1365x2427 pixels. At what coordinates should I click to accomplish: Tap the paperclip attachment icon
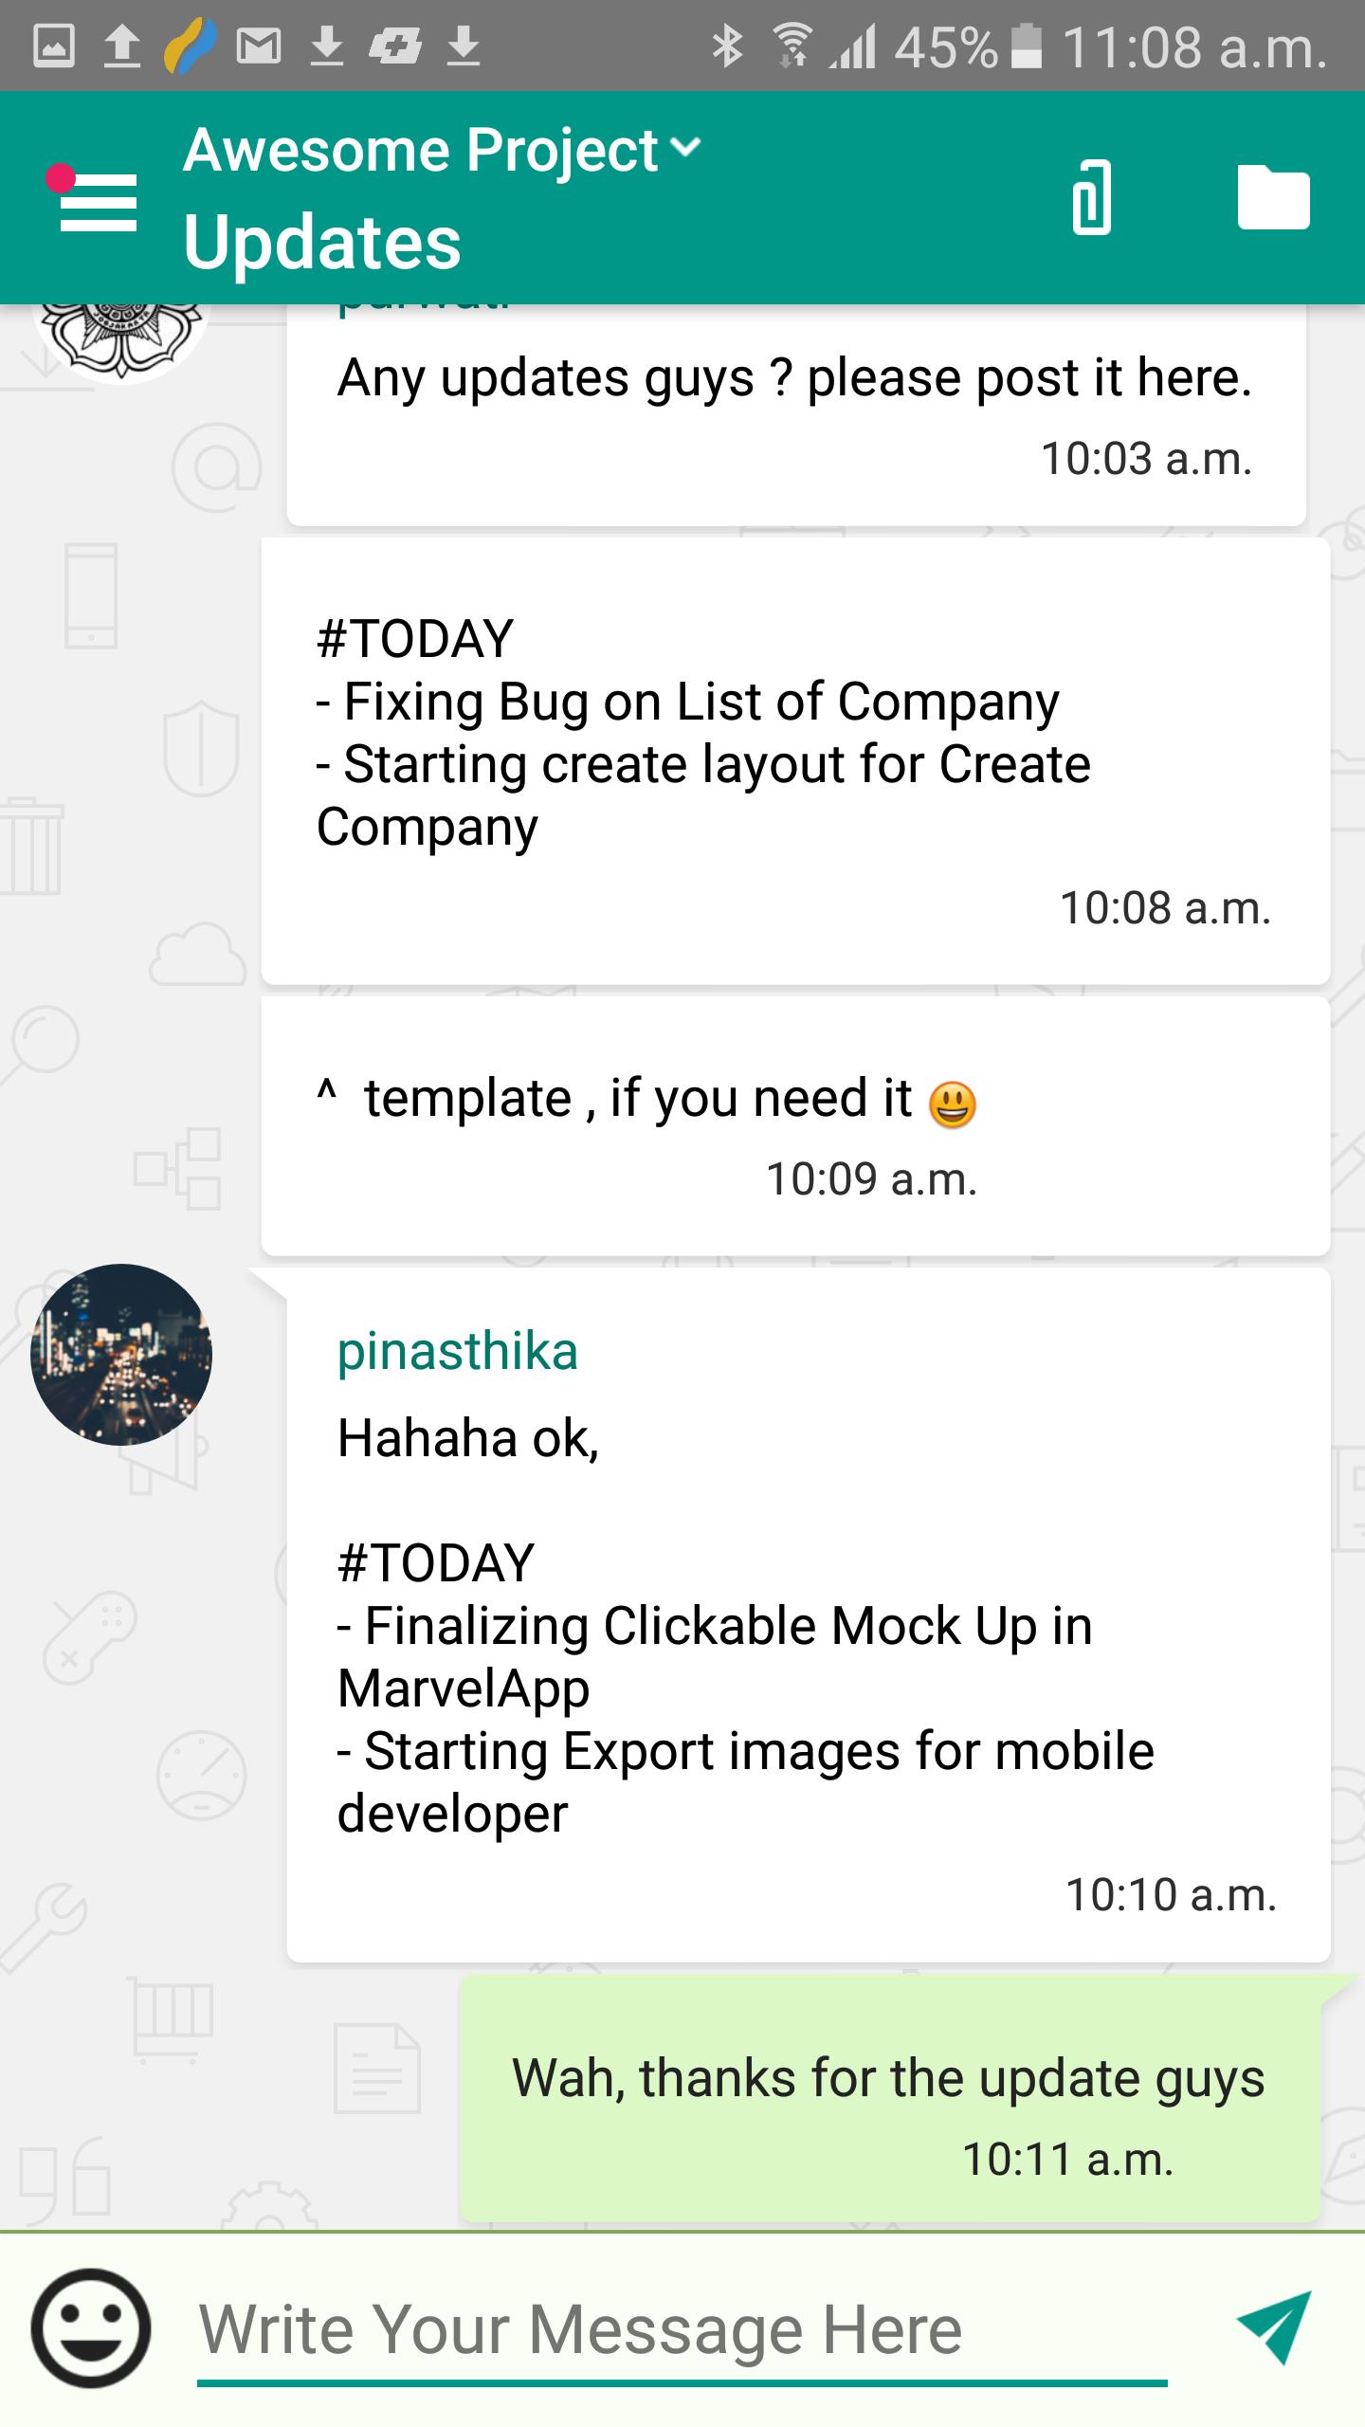pos(1091,197)
